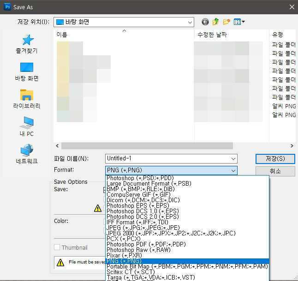Select PCX format option
Screen dimensions: 298x281
(187, 239)
